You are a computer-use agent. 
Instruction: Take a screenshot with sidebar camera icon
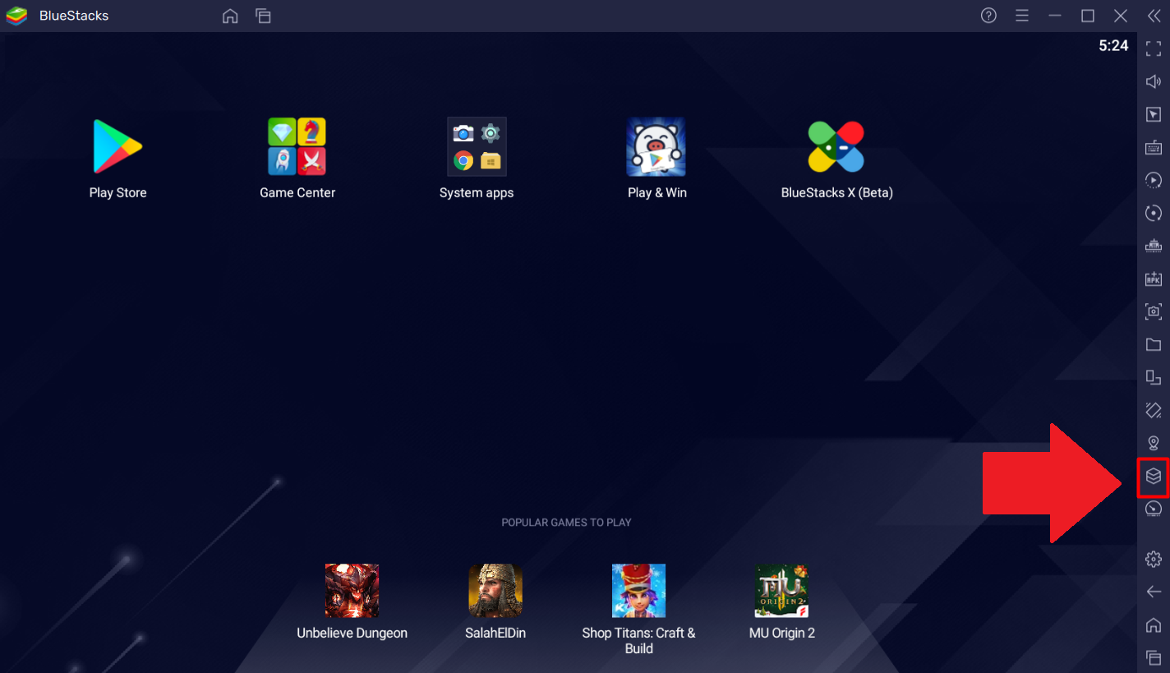[x=1154, y=311]
